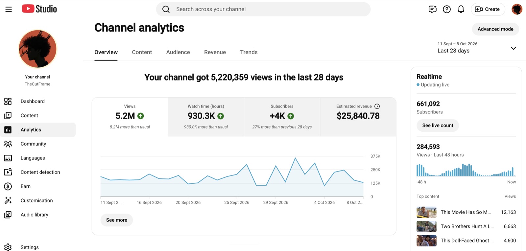Select the Overview tab
Viewport: 526px width, 251px height.
point(106,52)
